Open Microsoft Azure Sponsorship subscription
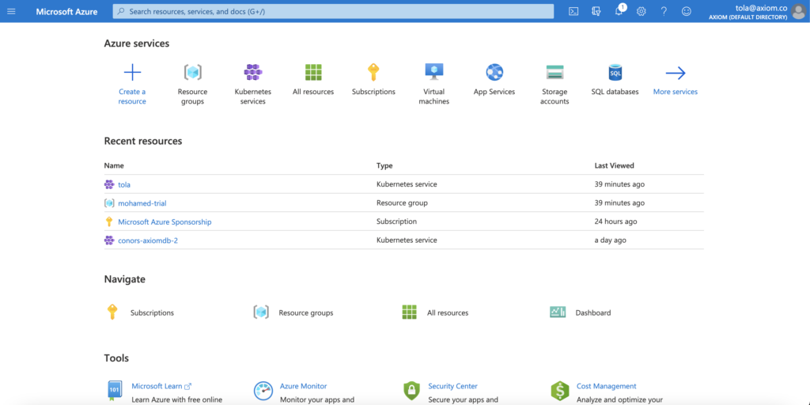The width and height of the screenshot is (810, 405). tap(165, 221)
